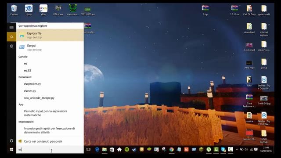This screenshot has width=281, height=158.
Task: Open the escsm.py document result
Action: pyautogui.click(x=50, y=91)
